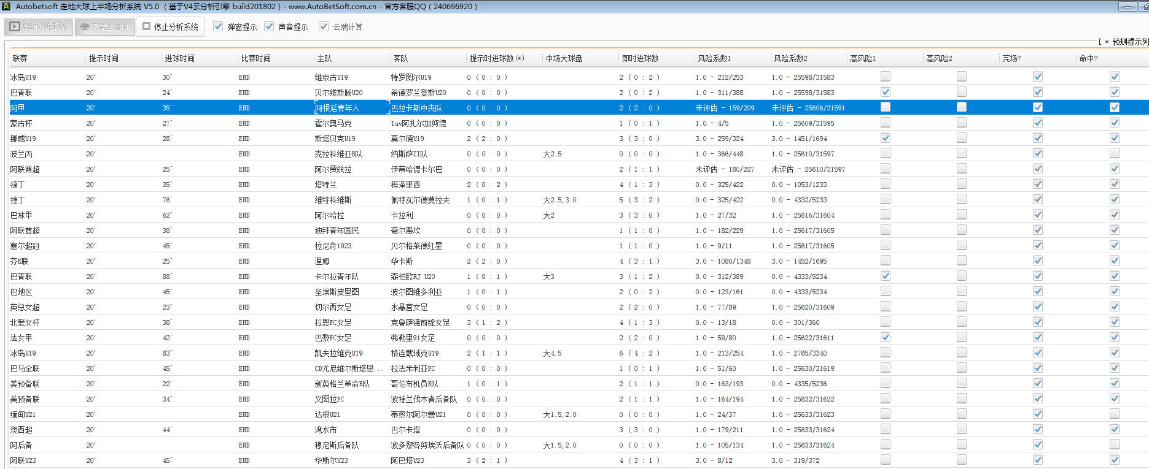The width and height of the screenshot is (1149, 469).
Task: Select the 法女甲 巴黎FC女足 match row
Action: tap(333, 338)
